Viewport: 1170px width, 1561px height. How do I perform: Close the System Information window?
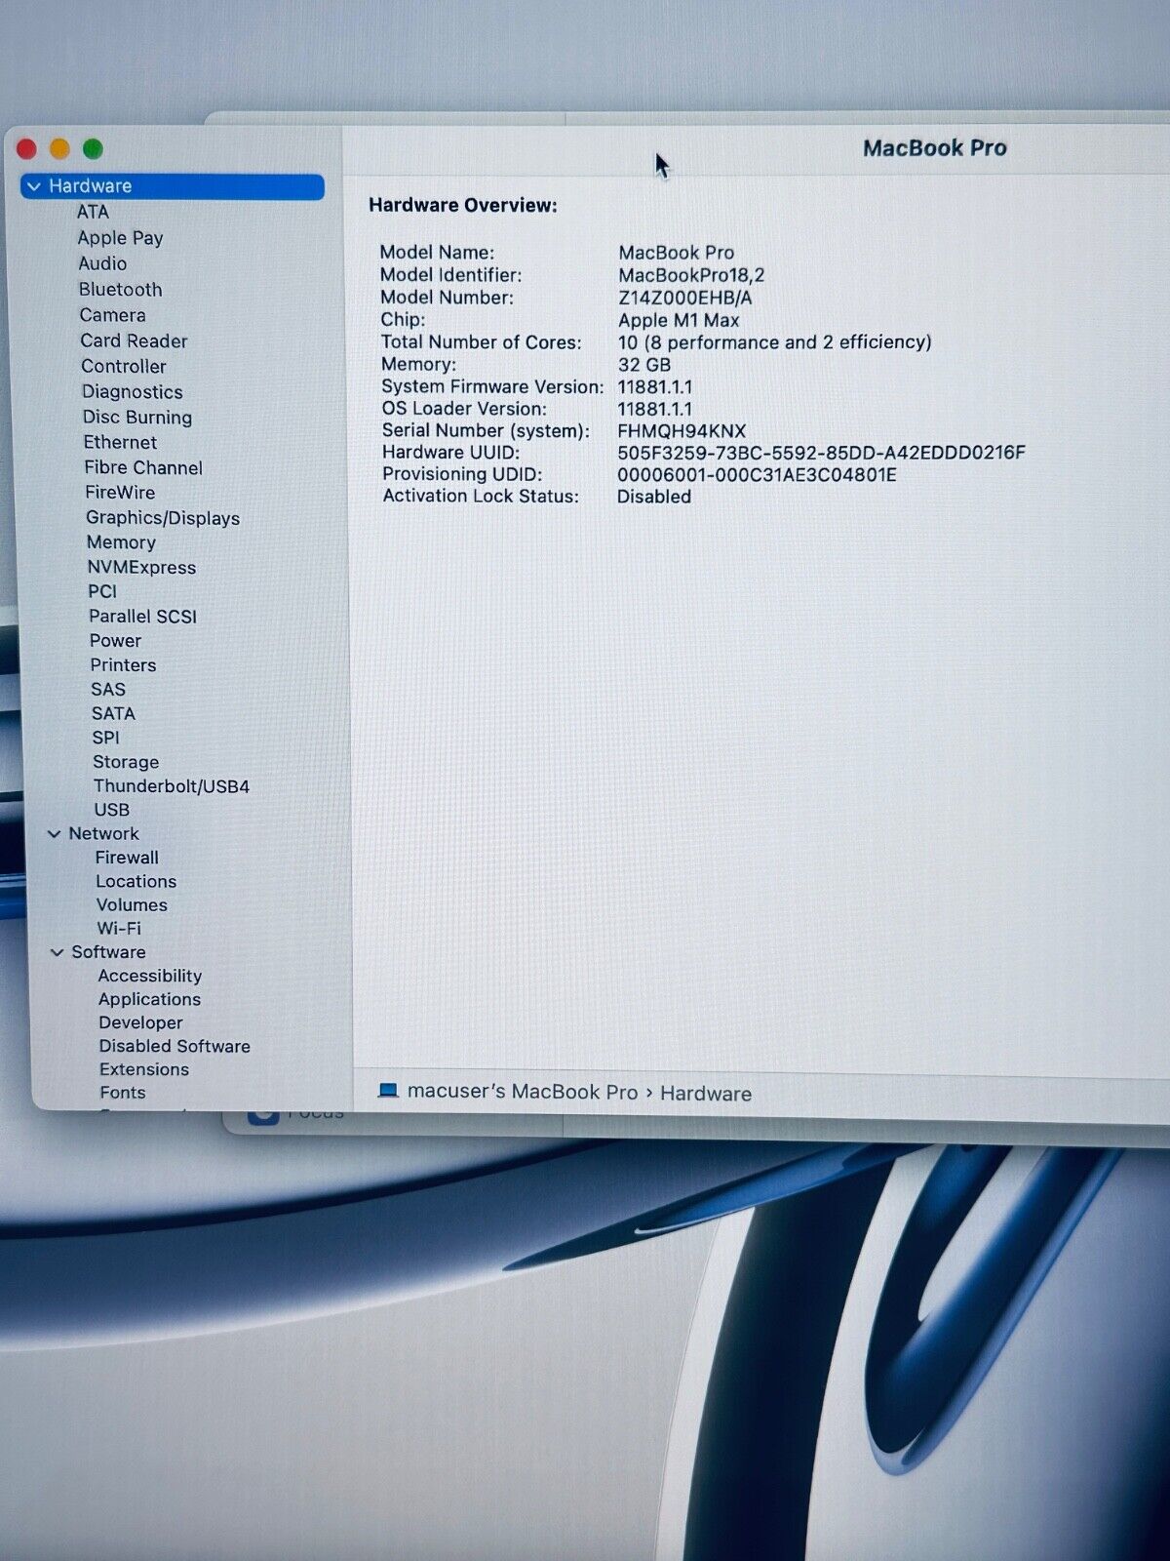pyautogui.click(x=27, y=149)
